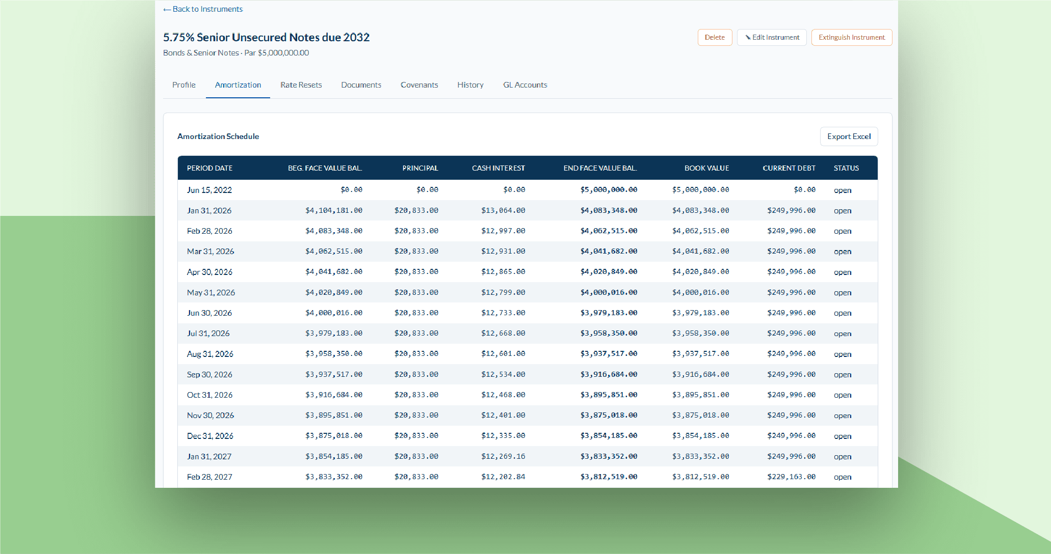Select the Apr 30, 2026 period date
This screenshot has height=554, width=1051.
(209, 272)
